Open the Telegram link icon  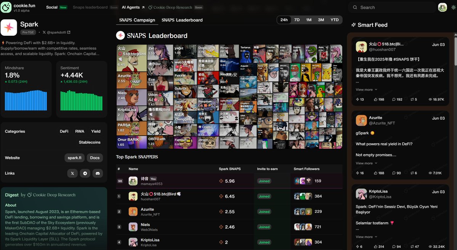pyautogui.click(x=85, y=173)
